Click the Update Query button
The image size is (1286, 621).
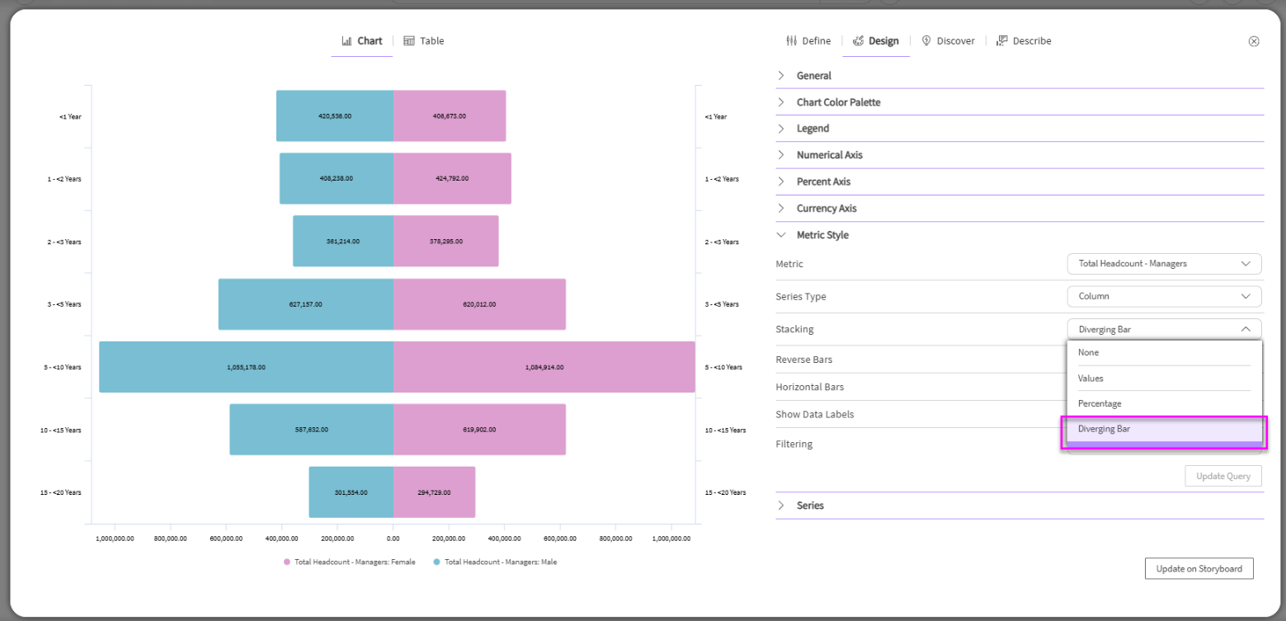1222,476
